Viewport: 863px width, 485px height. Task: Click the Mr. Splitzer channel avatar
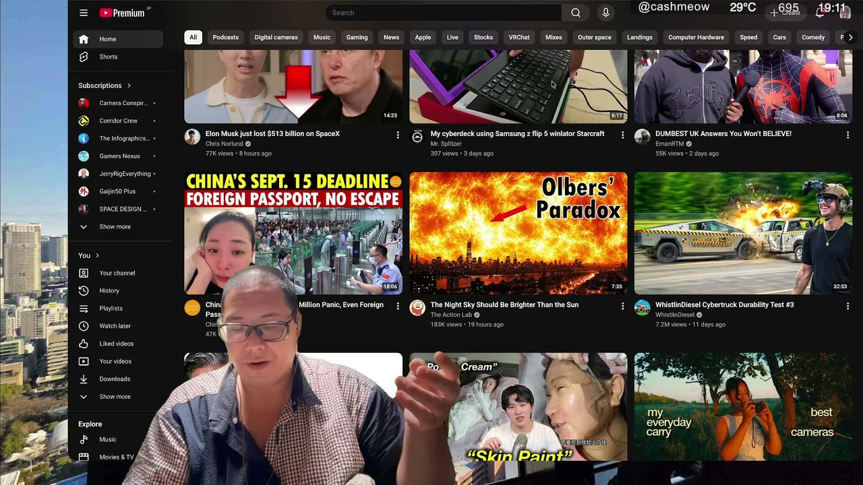[417, 137]
